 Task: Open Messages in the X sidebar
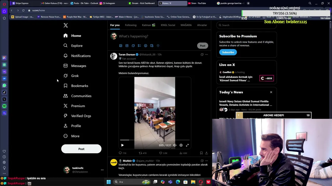tap(75, 66)
